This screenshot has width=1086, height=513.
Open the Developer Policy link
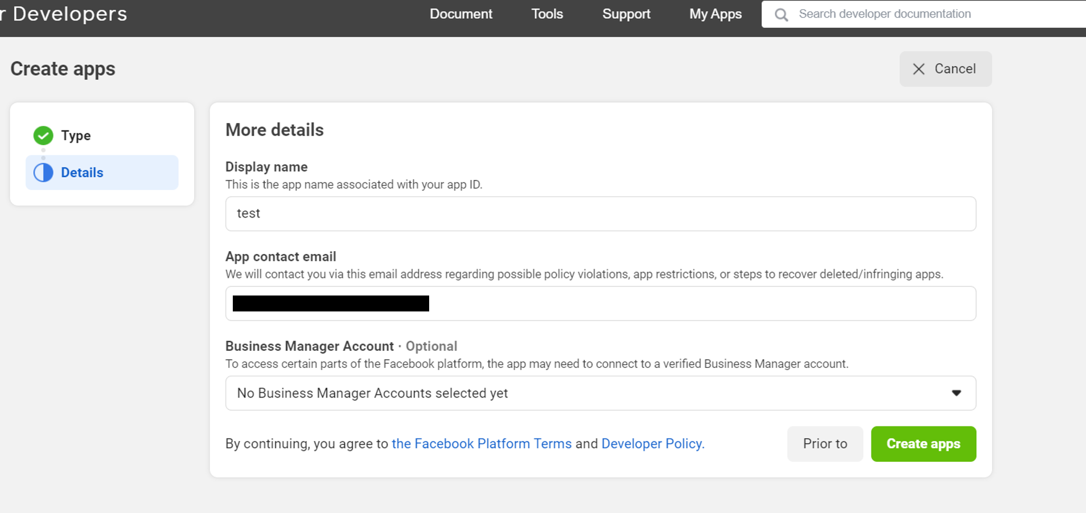[x=652, y=444]
